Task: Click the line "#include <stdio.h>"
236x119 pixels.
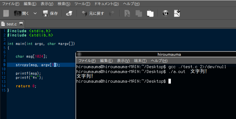Action: coord(29,31)
